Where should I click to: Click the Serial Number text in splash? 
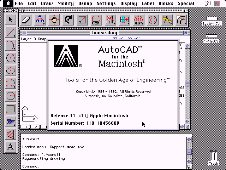pos(85,123)
